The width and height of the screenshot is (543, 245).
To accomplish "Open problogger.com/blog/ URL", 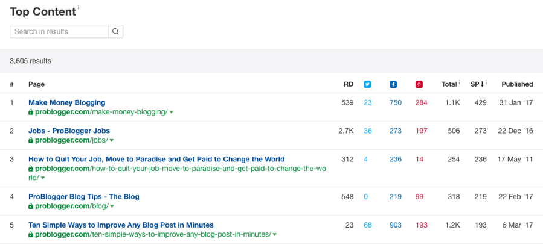I will pos(72,206).
